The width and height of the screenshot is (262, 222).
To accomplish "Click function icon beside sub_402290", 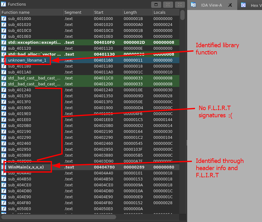I will 4,137.
